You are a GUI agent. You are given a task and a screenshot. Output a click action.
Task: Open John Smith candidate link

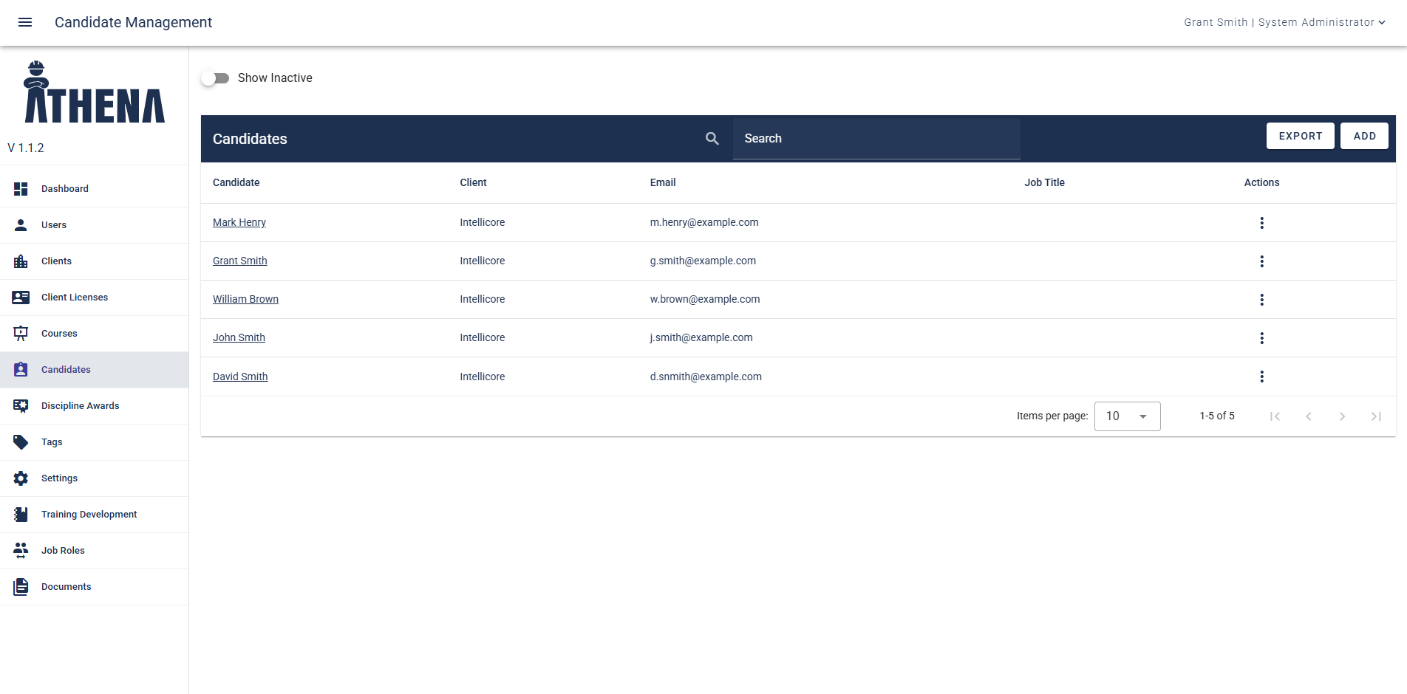tap(239, 337)
